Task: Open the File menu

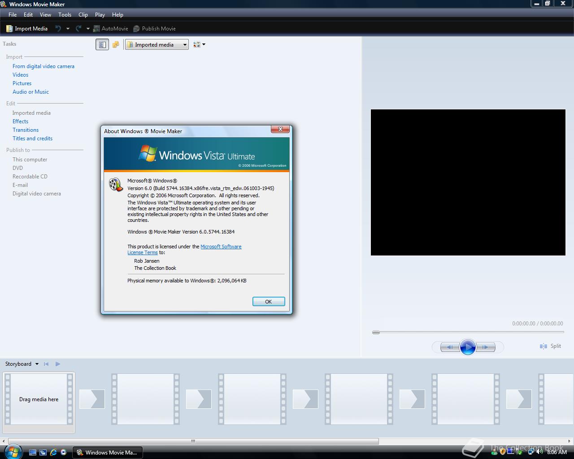Action: [13, 14]
